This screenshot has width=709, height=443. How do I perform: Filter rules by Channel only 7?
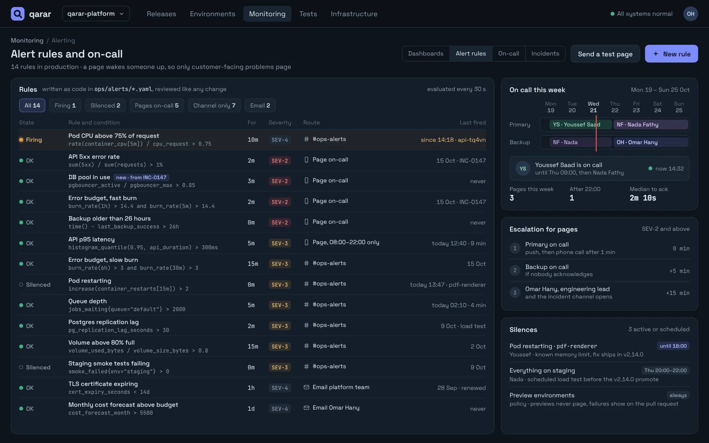coord(214,106)
